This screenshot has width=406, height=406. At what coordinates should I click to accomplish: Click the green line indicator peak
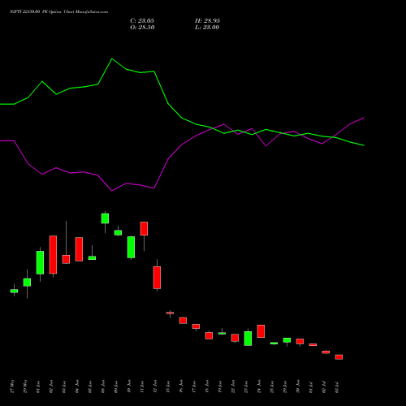click(x=112, y=59)
